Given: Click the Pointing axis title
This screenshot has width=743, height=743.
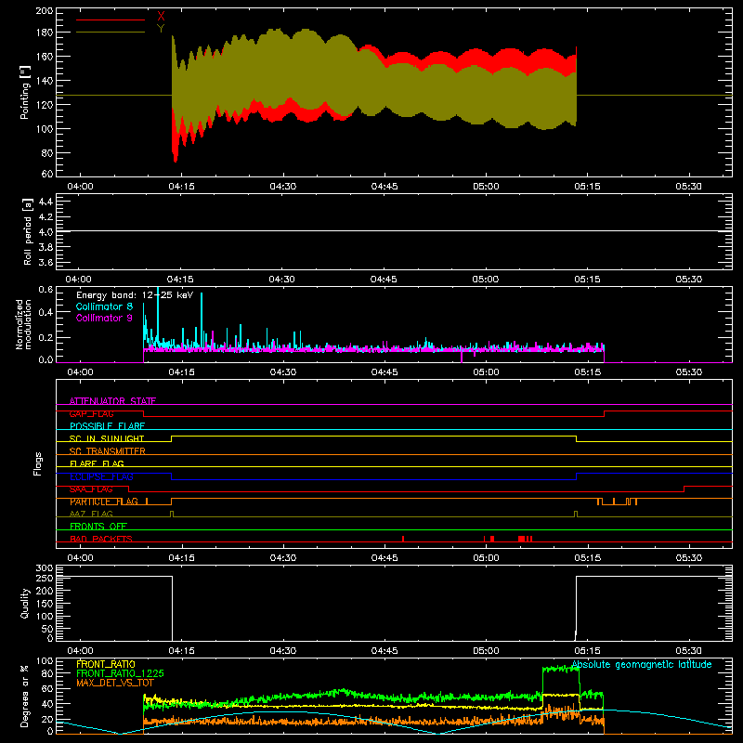Looking at the screenshot, I should click(x=25, y=92).
